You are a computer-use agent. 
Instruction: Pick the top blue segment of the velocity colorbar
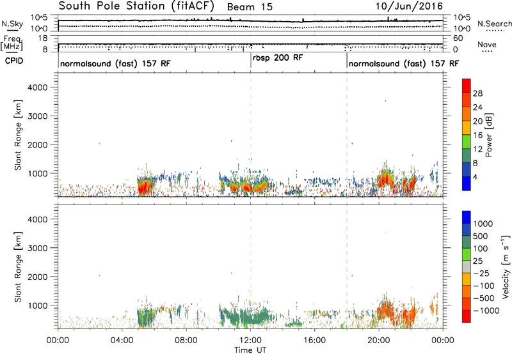coord(467,217)
